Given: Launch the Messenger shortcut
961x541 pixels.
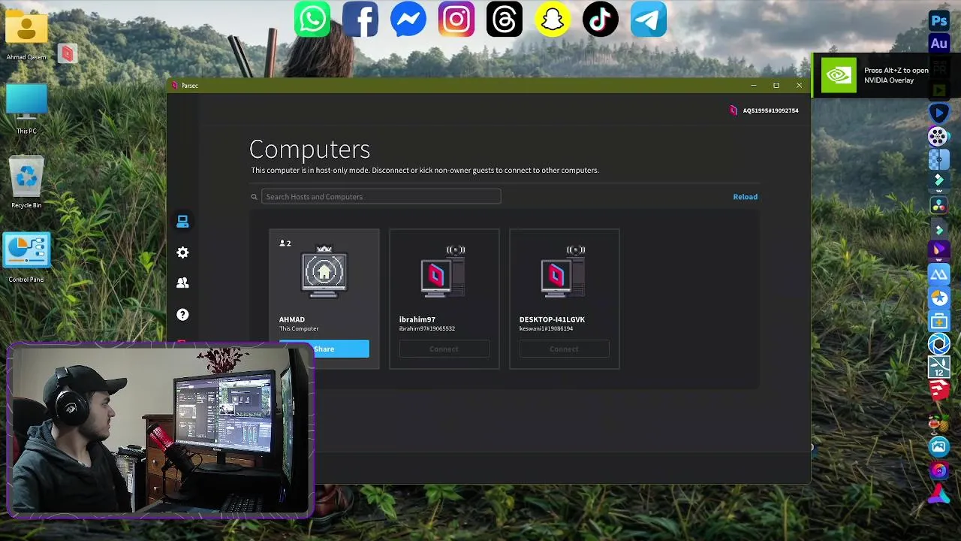Looking at the screenshot, I should 408,20.
